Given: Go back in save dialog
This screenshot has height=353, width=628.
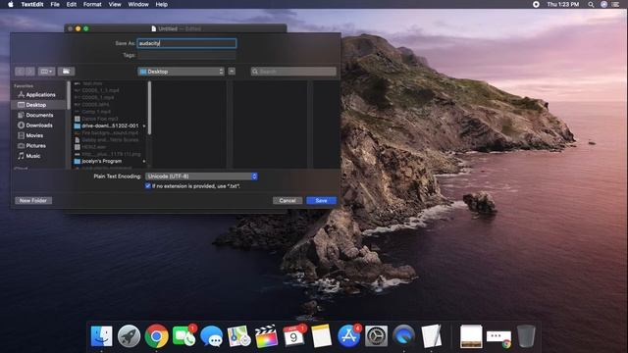Looking at the screenshot, I should (x=20, y=72).
